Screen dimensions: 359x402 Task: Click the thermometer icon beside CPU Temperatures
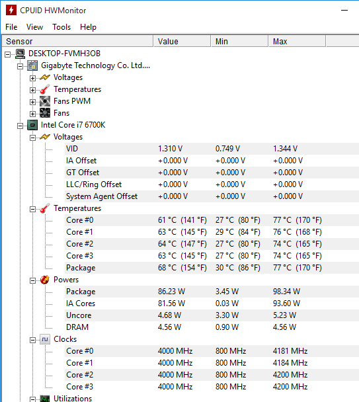coord(45,208)
